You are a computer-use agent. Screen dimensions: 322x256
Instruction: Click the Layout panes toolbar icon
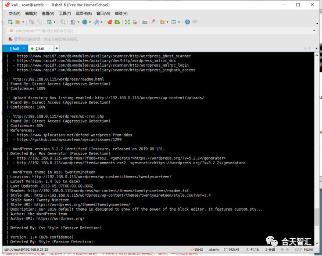[174, 22]
